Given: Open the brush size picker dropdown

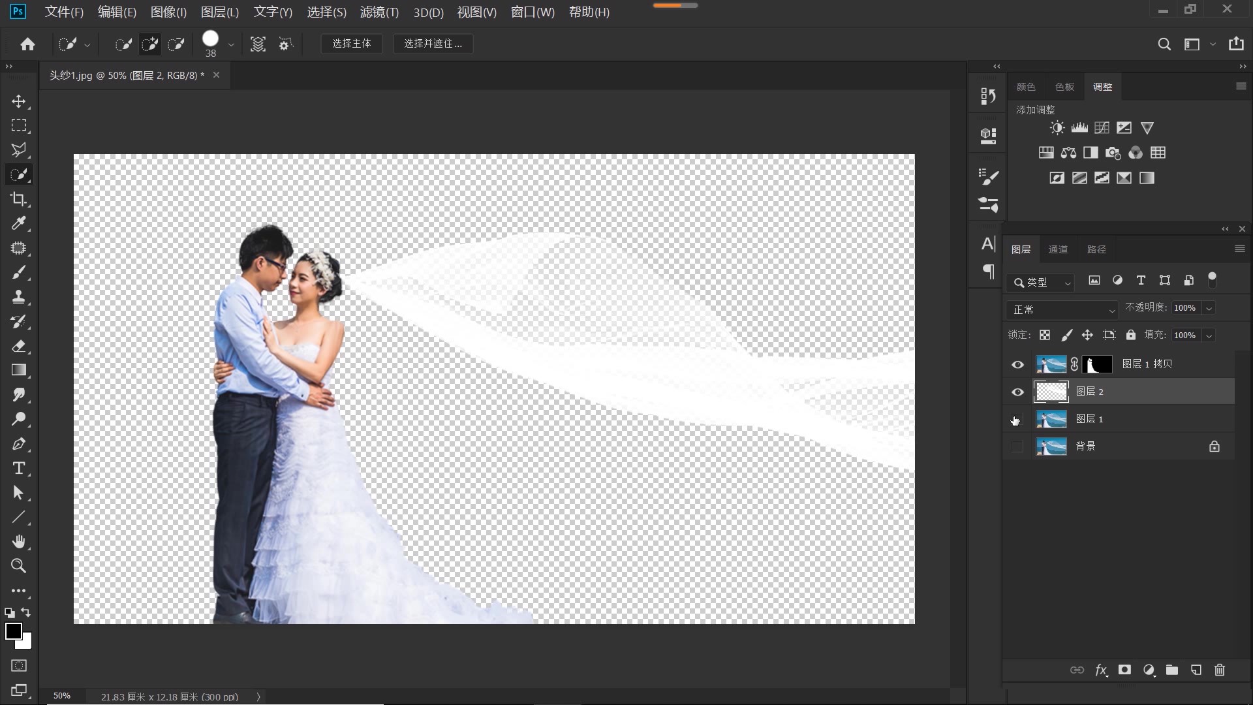Looking at the screenshot, I should [230, 44].
